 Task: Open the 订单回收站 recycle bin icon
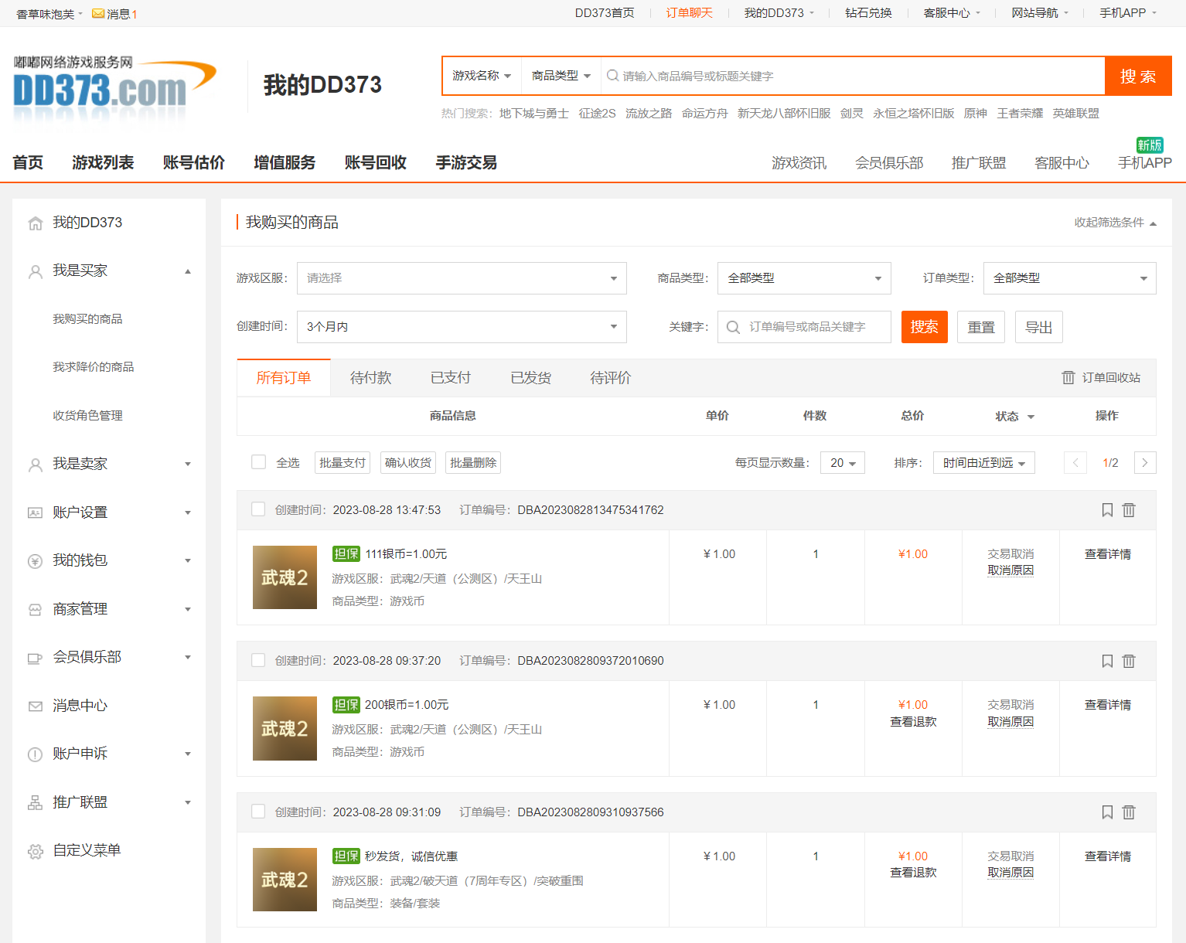[x=1068, y=377]
